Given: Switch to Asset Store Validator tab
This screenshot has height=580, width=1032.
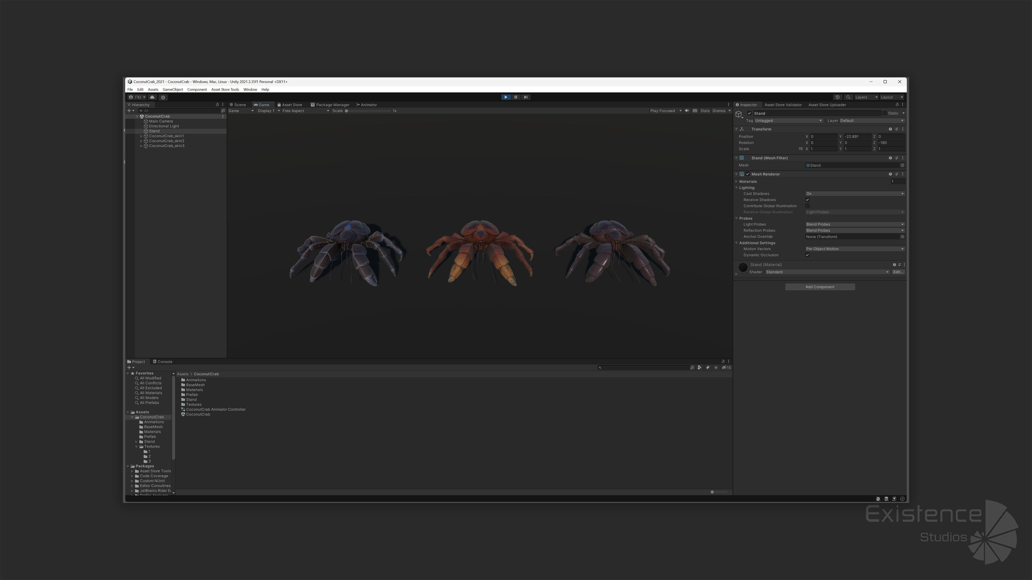Looking at the screenshot, I should [783, 105].
